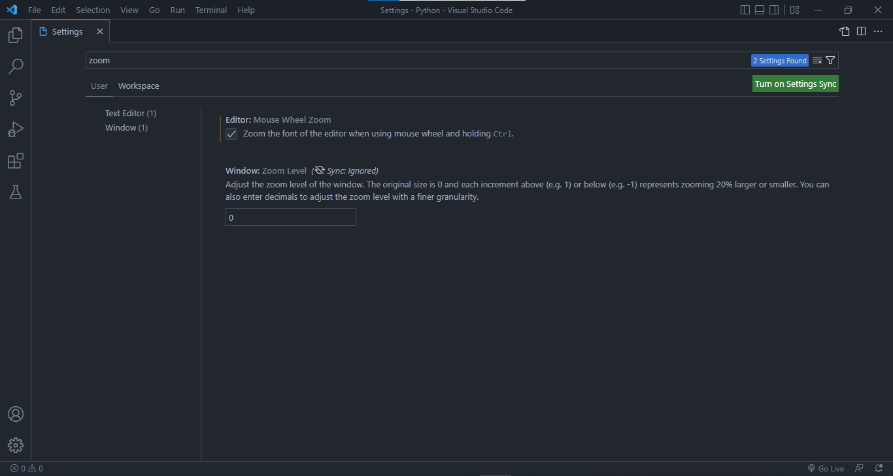This screenshot has width=893, height=476.
Task: Click the errors and warnings status indicator
Action: (27, 468)
